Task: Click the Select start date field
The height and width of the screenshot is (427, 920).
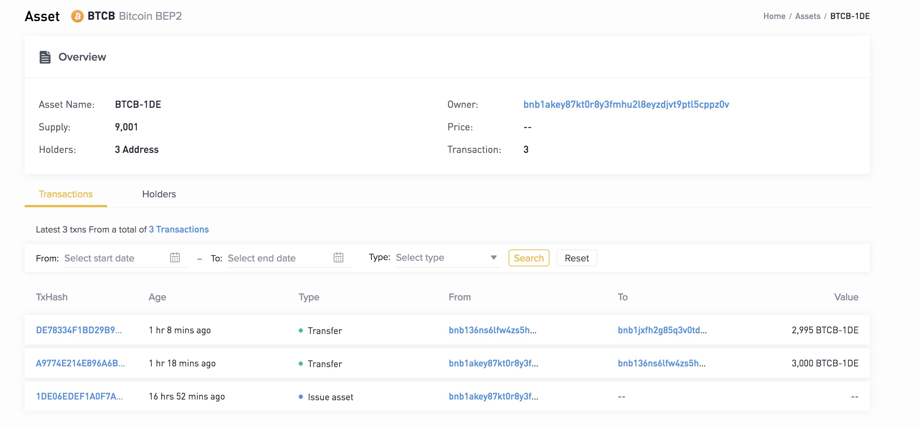Action: click(126, 258)
